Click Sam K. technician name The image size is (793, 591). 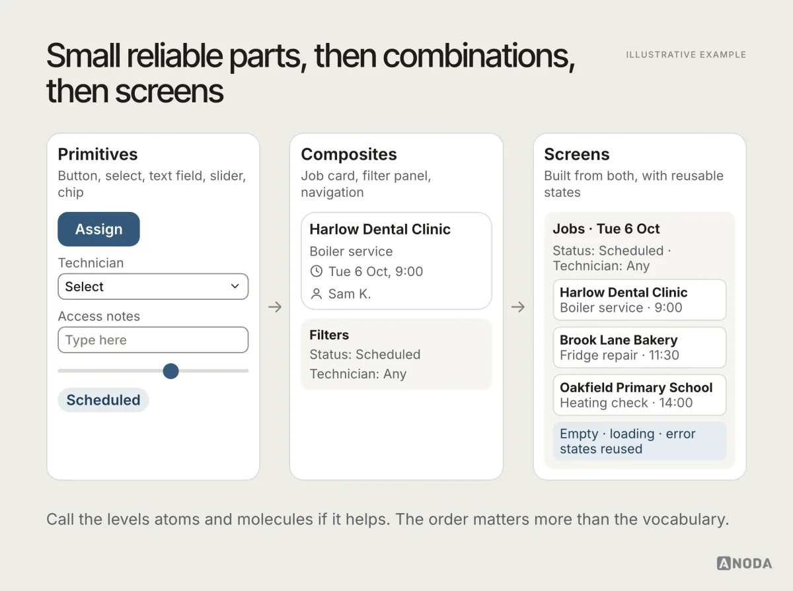tap(350, 294)
